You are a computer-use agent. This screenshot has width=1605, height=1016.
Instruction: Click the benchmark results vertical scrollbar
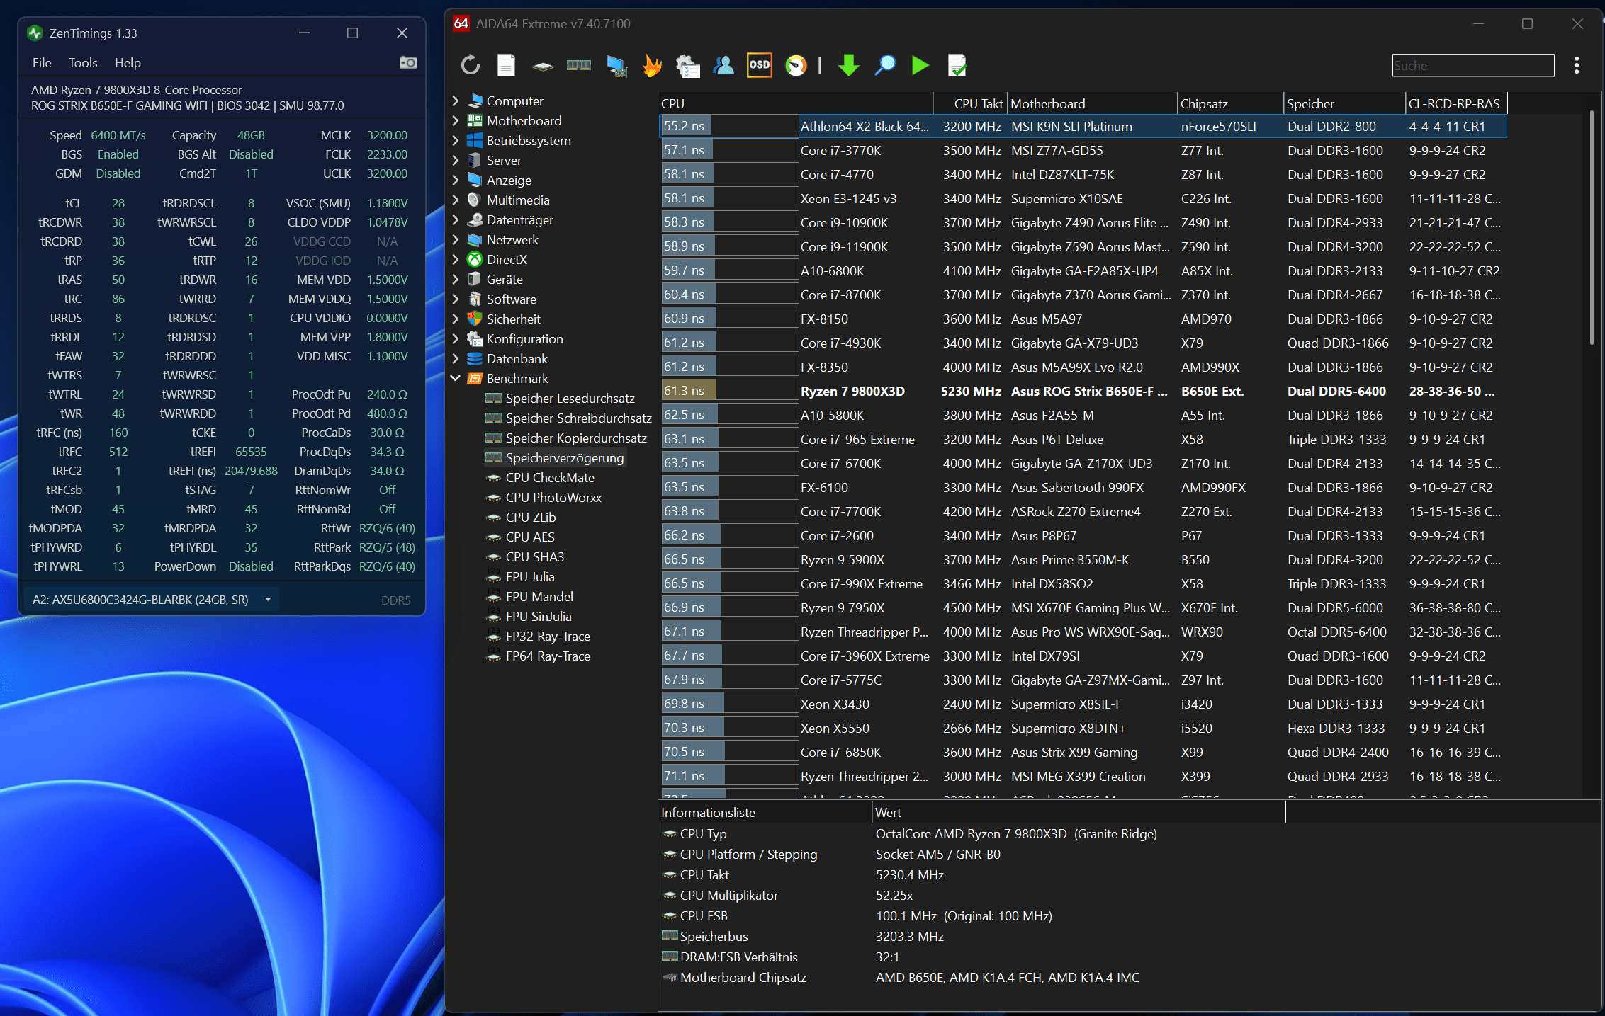(1592, 227)
